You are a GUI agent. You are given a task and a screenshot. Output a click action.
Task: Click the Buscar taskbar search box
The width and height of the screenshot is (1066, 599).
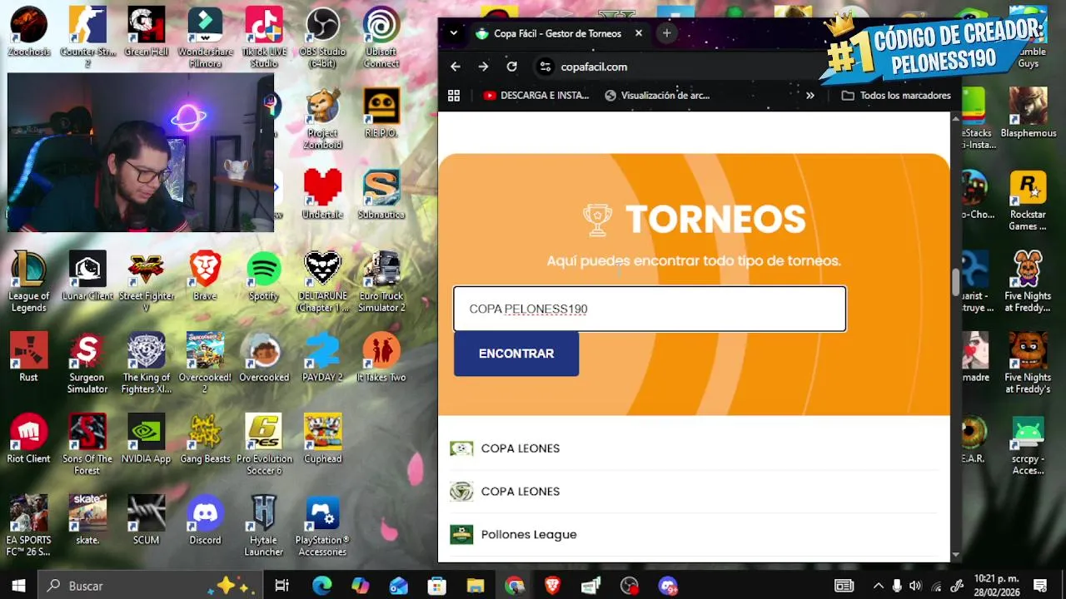[150, 586]
